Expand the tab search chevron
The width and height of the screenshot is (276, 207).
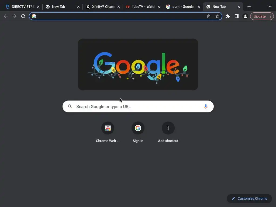[270, 7]
